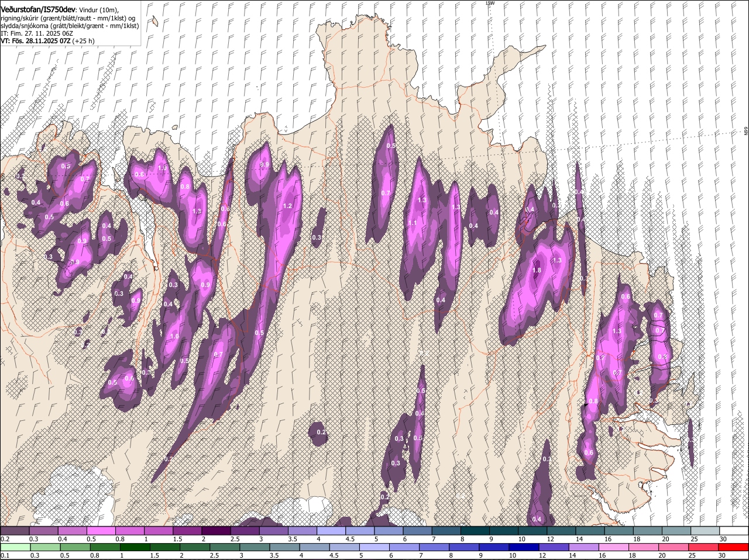Select the 1.2 precipitation value on the map
This screenshot has width=749, height=560.
pos(287,206)
